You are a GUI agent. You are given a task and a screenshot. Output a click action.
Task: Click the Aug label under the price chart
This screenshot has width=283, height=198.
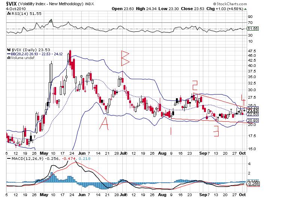[162, 153]
